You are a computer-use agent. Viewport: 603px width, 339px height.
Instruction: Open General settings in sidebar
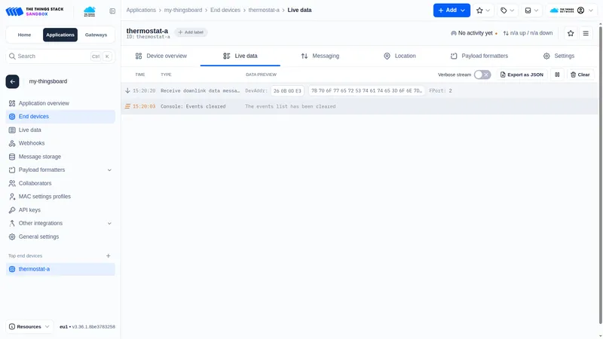[60, 237]
